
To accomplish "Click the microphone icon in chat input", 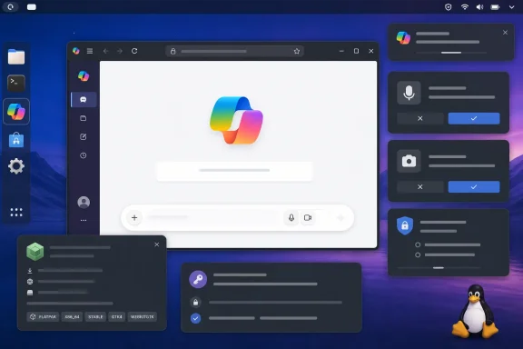I will (x=291, y=218).
